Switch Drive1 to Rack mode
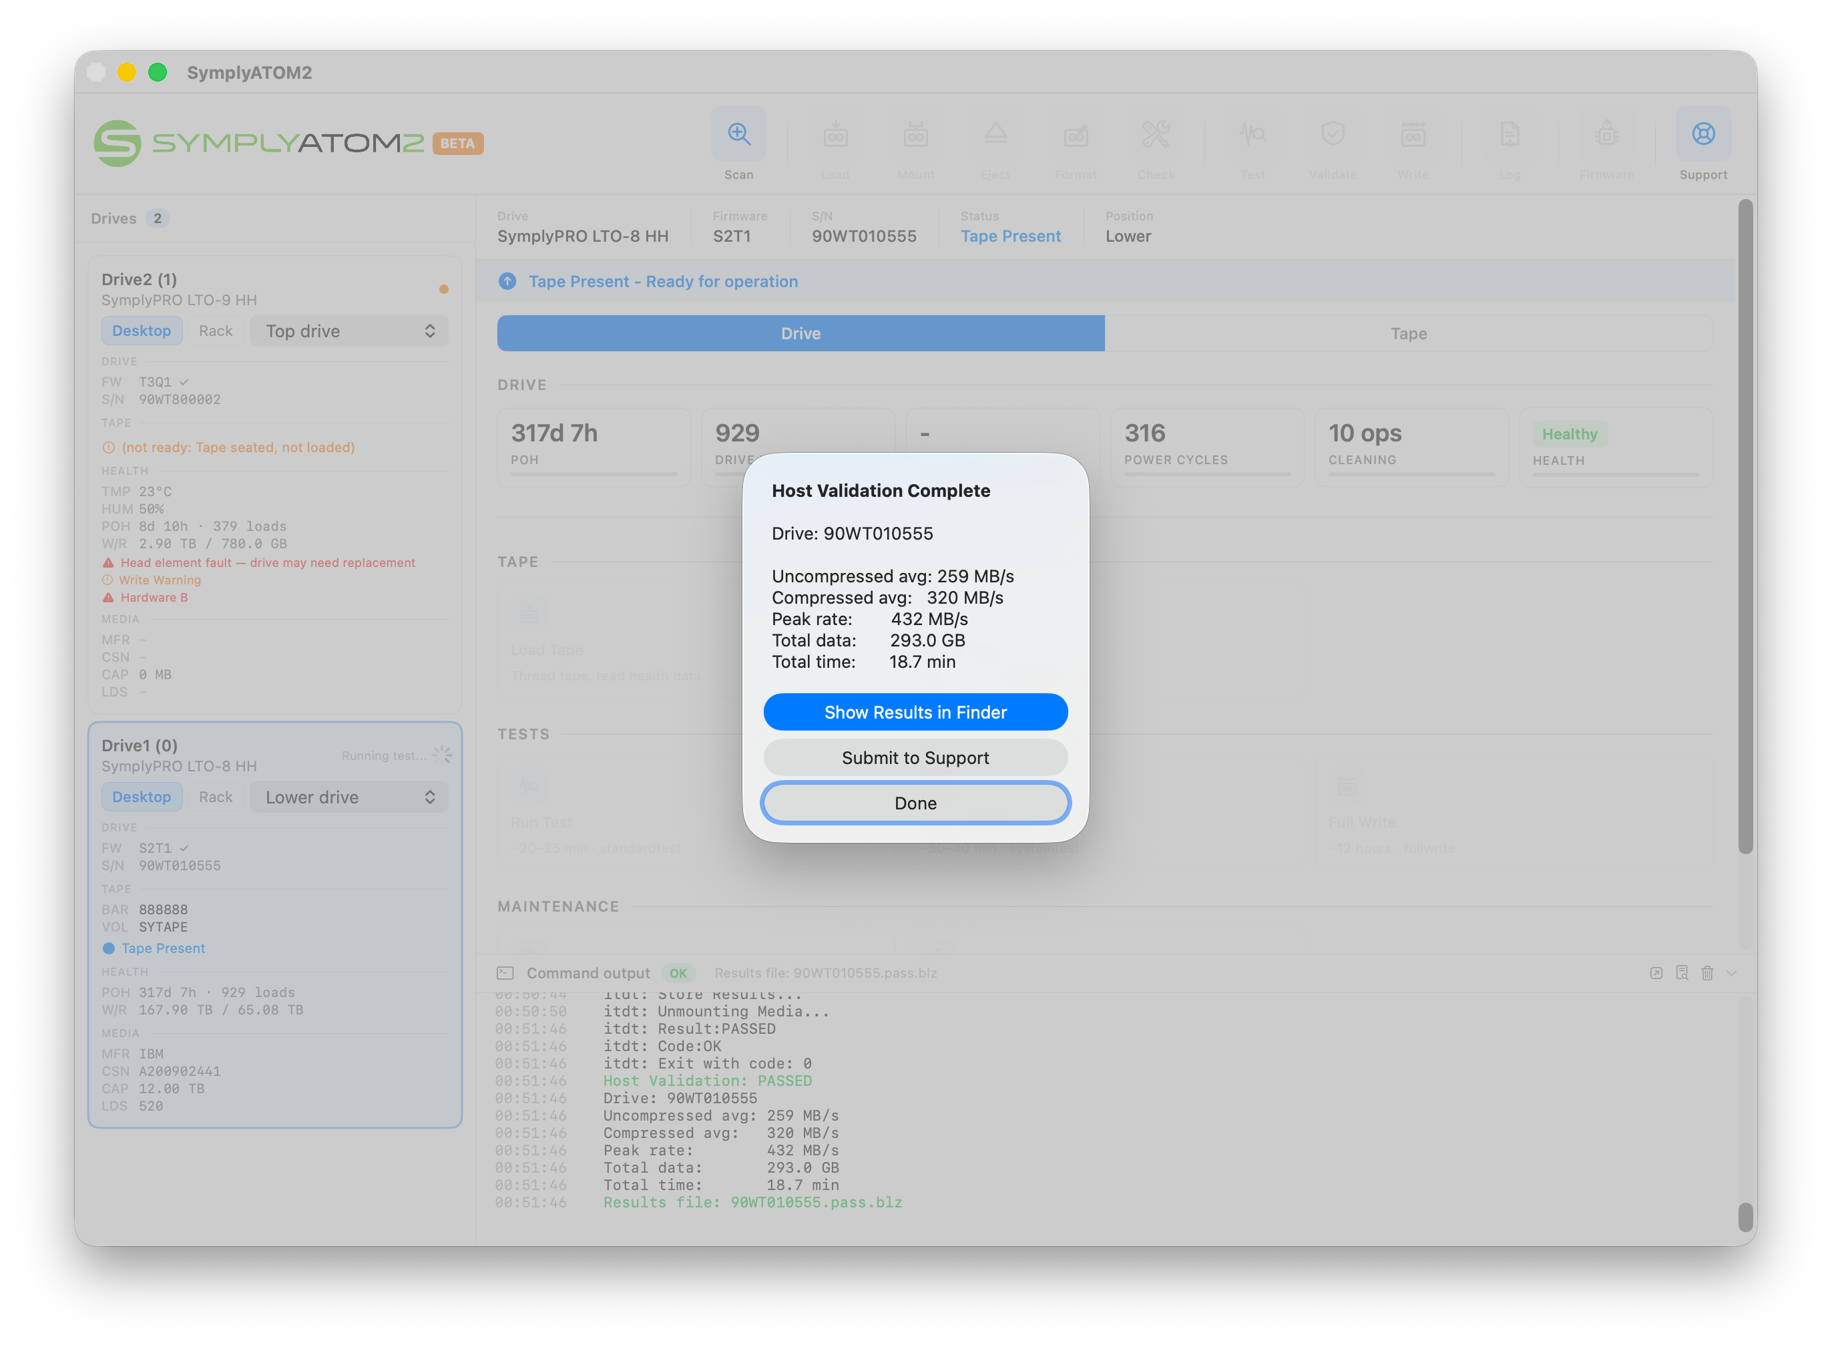This screenshot has width=1832, height=1345. point(216,797)
